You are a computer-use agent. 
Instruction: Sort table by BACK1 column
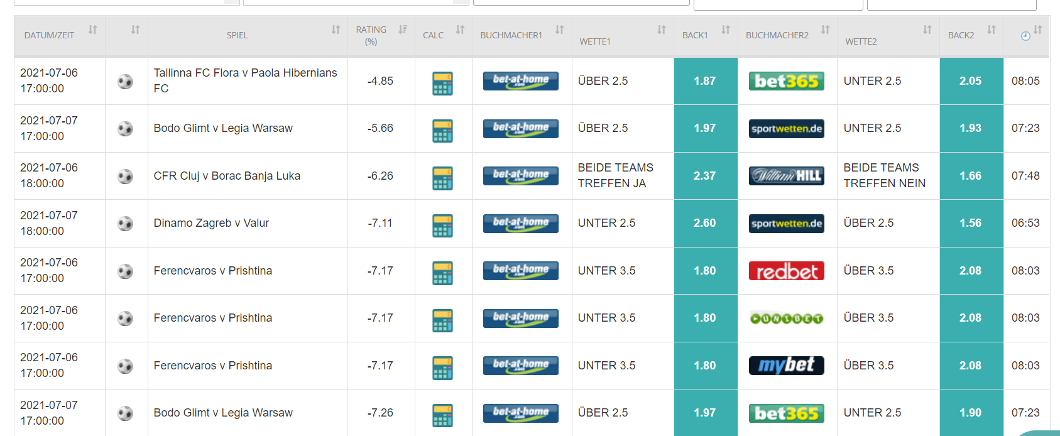point(725,30)
